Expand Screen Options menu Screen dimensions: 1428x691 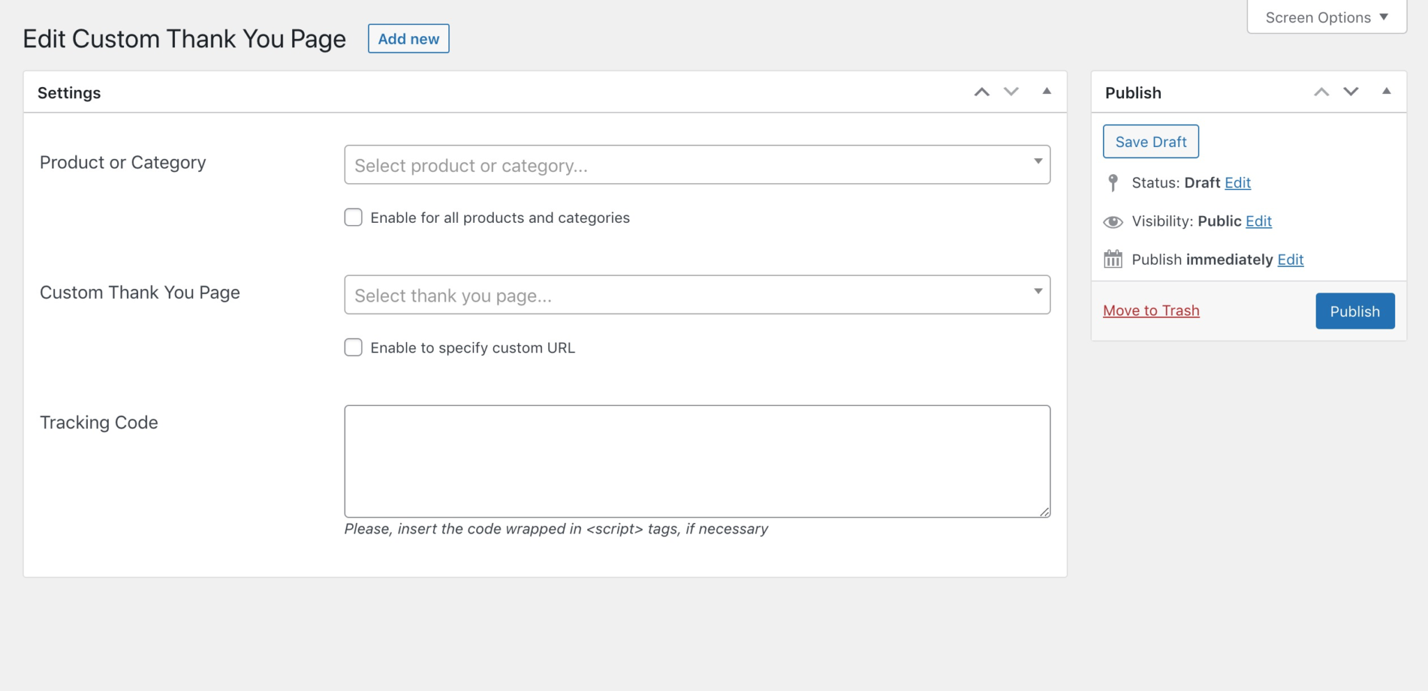(1326, 17)
